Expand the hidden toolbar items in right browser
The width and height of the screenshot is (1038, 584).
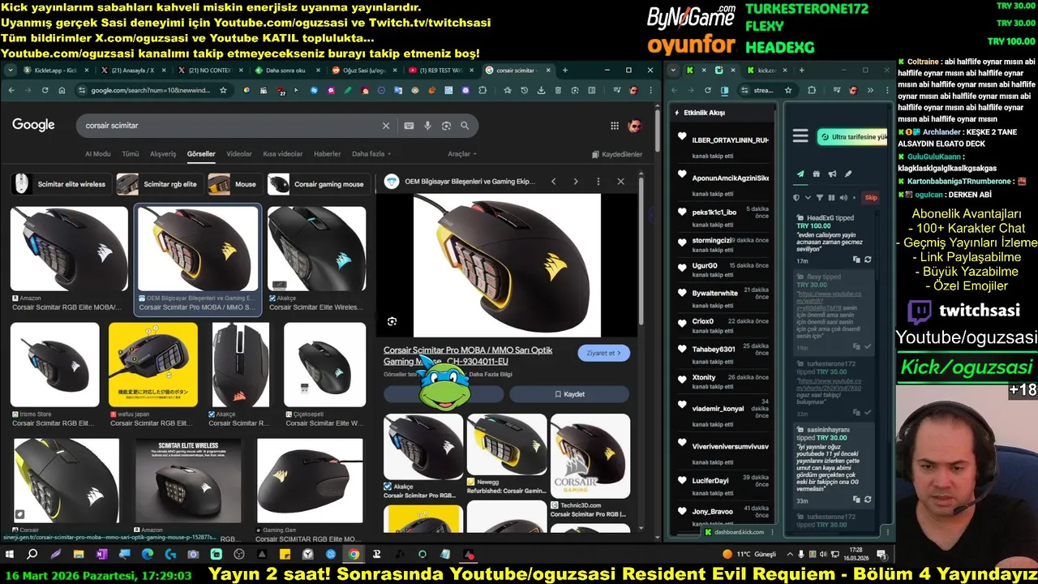pos(870,90)
